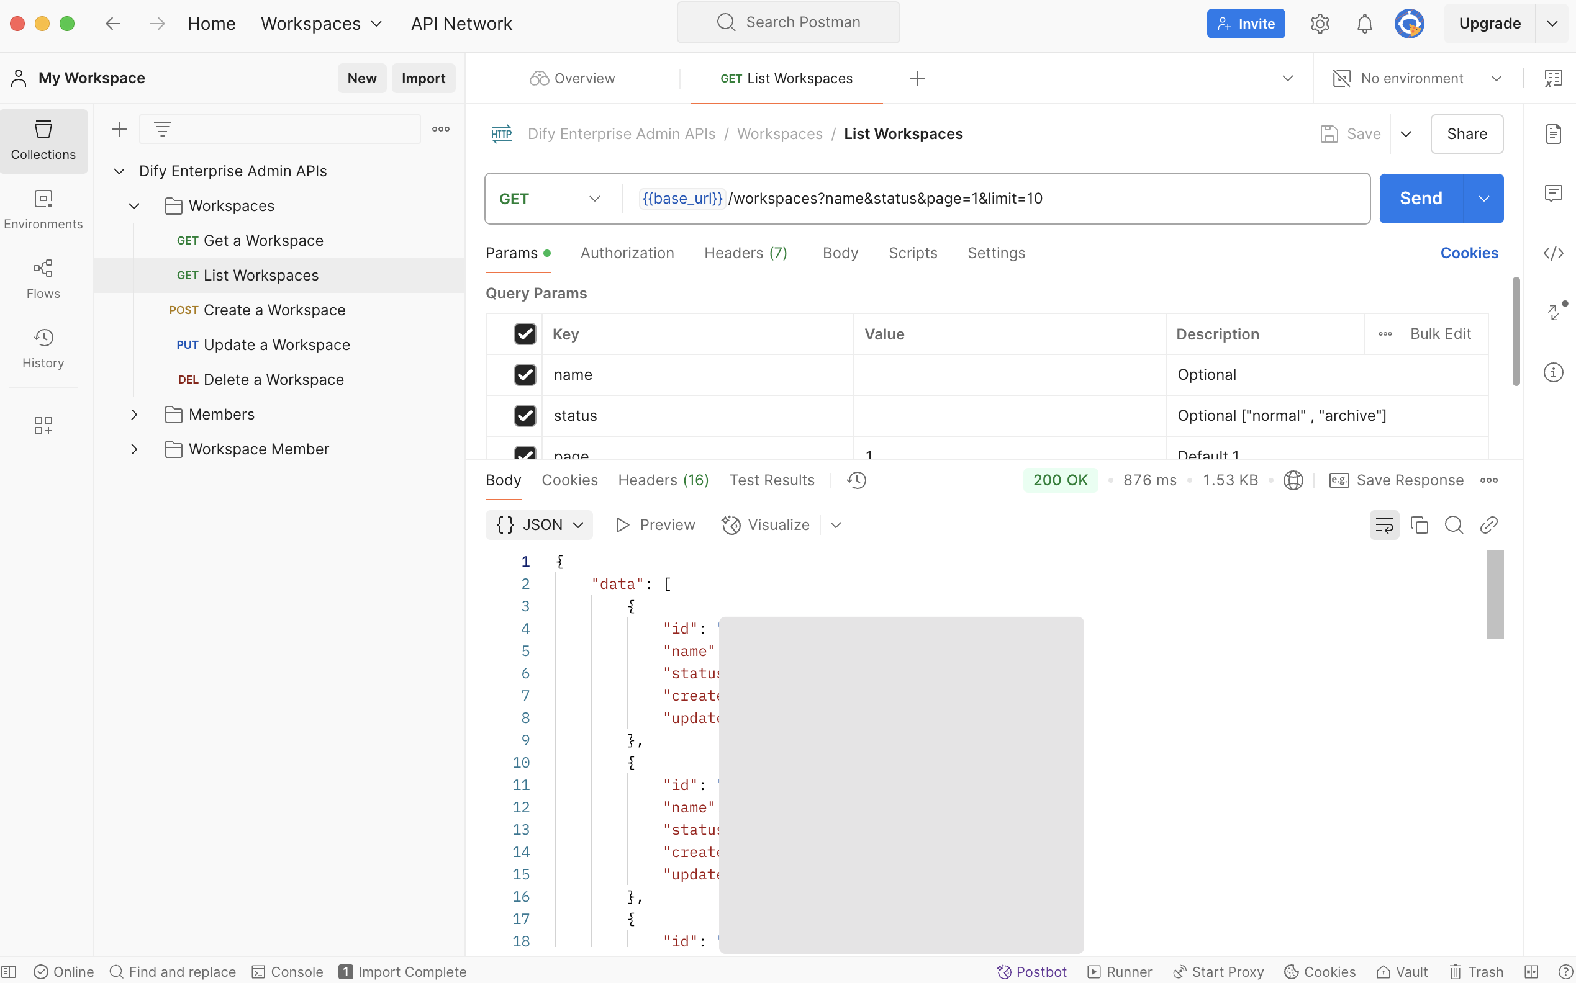Open the code snippet panel icon
Image resolution: width=1576 pixels, height=983 pixels.
1553,253
